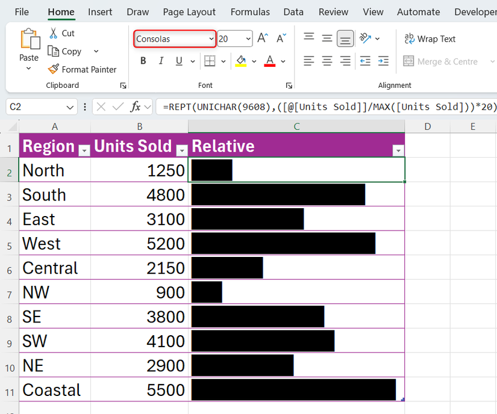Open the Data ribbon tab
This screenshot has height=414, width=497.
pos(293,11)
